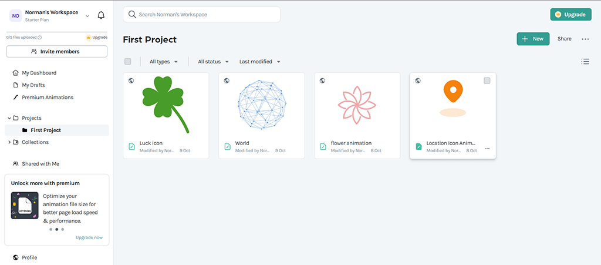Click the notifications bell icon
Image resolution: width=601 pixels, height=265 pixels.
101,15
